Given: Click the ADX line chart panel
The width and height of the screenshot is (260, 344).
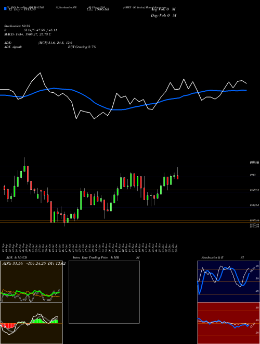Looking at the screenshot, I should (x=31, y=281).
